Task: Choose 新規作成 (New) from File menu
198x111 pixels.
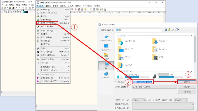Action: [x=53, y=10]
